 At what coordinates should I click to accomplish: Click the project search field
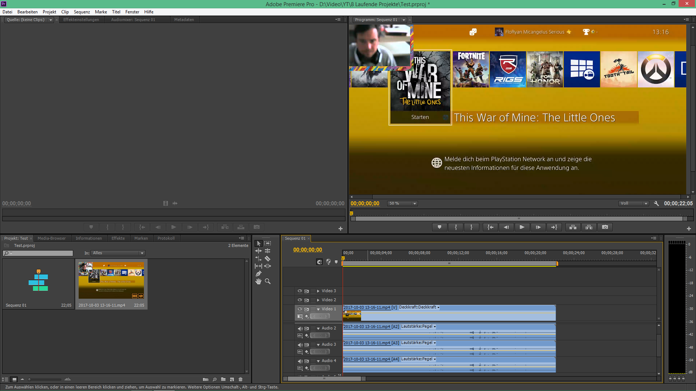[x=40, y=253]
